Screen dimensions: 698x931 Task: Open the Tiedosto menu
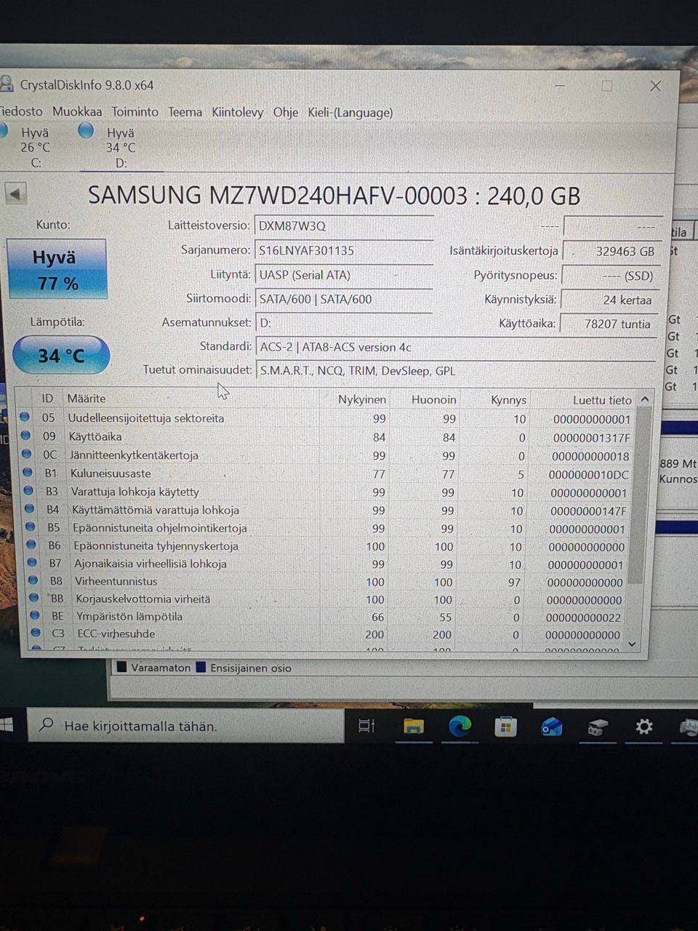tap(21, 112)
